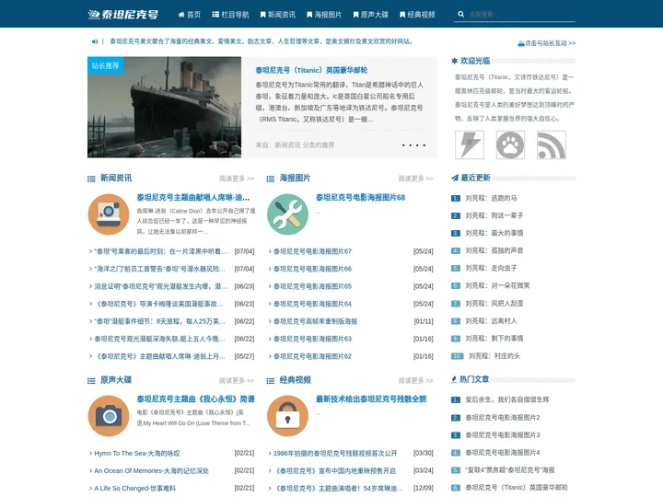The width and height of the screenshot is (663, 497).
Task: Open recent update 刘亮程：逃跑的马
Action: pyautogui.click(x=491, y=198)
